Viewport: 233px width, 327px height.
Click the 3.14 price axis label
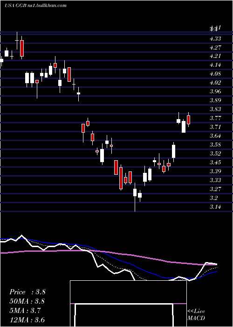(215, 207)
